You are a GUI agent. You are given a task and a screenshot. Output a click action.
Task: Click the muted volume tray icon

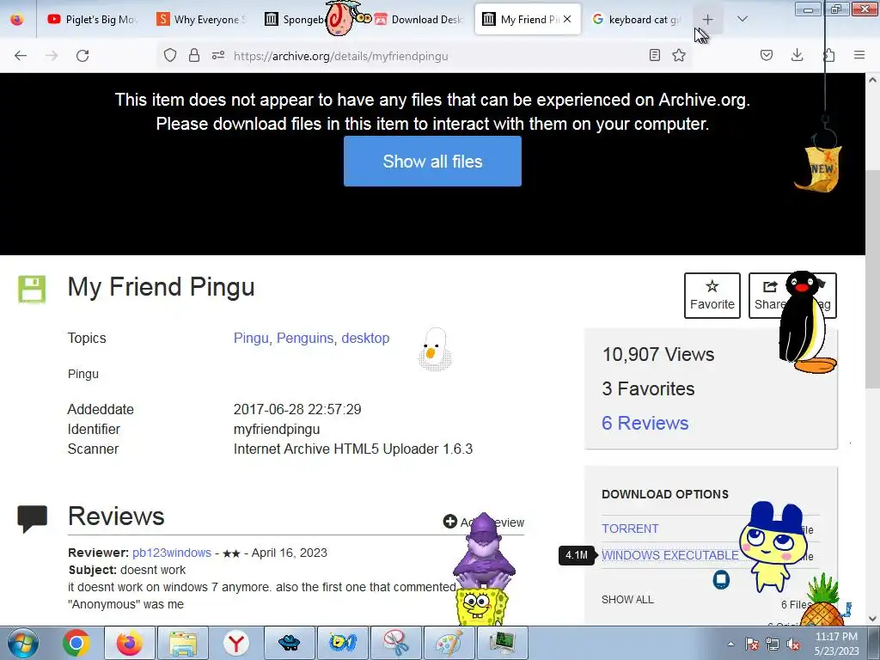click(793, 644)
